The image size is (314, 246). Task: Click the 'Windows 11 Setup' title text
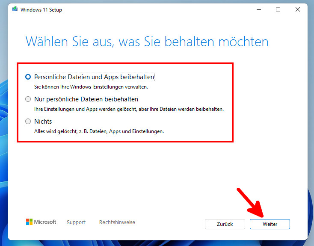click(x=41, y=9)
